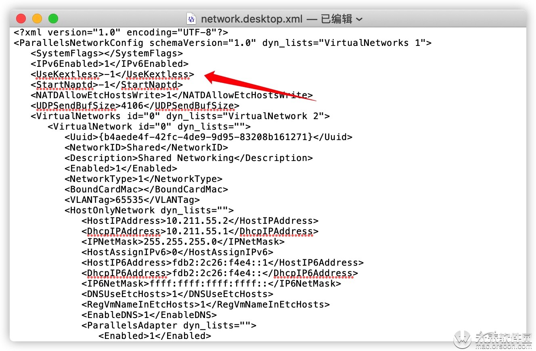The height and width of the screenshot is (351, 536).
Task: Click the Description Shared Networking line
Action: pyautogui.click(x=188, y=158)
